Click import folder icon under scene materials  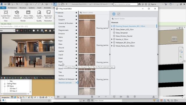tap(121, 97)
